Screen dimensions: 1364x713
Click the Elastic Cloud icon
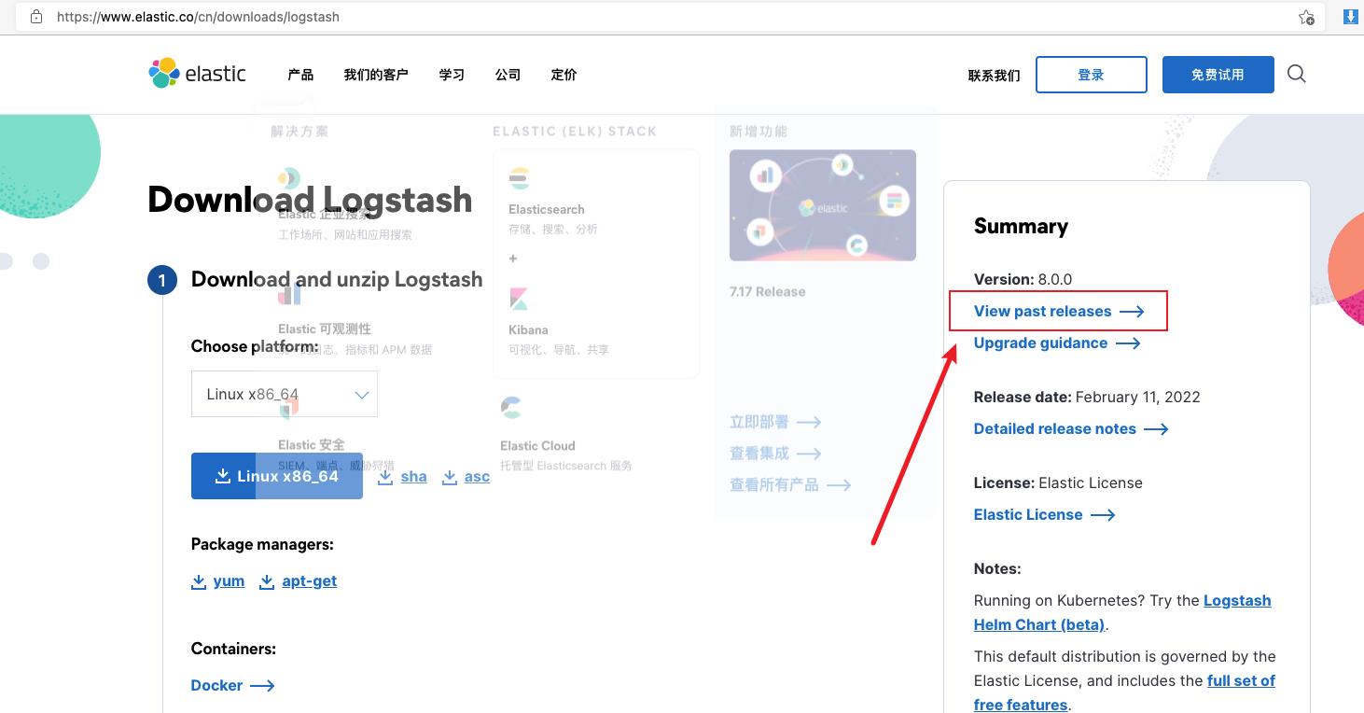[510, 408]
